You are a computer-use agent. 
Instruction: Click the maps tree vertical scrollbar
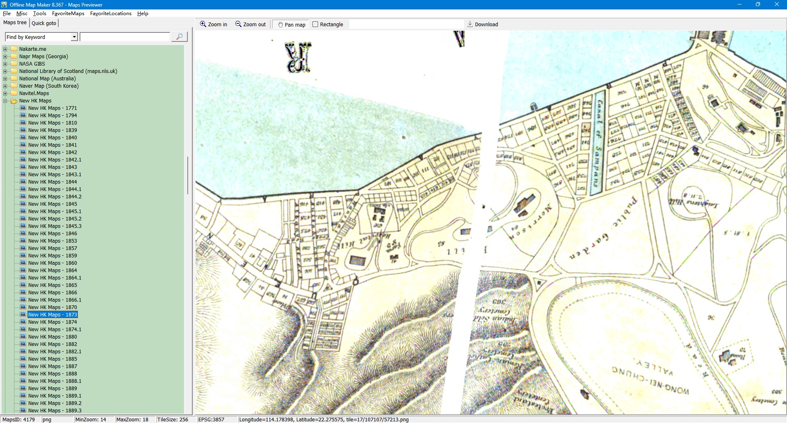point(188,175)
